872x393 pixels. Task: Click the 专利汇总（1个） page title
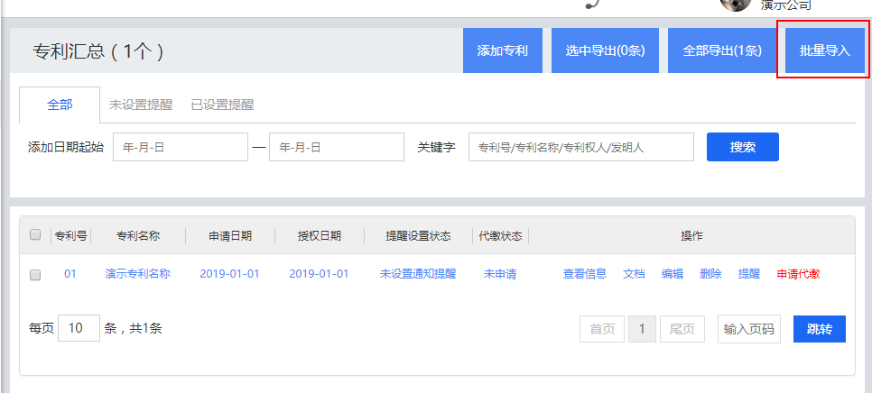click(x=98, y=51)
